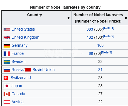Image resolution: width=128 pixels, height=106 pixels.
Task: Click the Canada flag icon
Action: click(x=7, y=94)
